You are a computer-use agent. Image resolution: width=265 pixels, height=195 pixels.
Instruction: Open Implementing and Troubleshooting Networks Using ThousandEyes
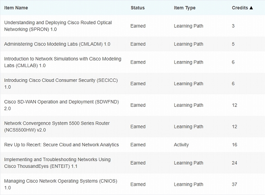point(57,163)
